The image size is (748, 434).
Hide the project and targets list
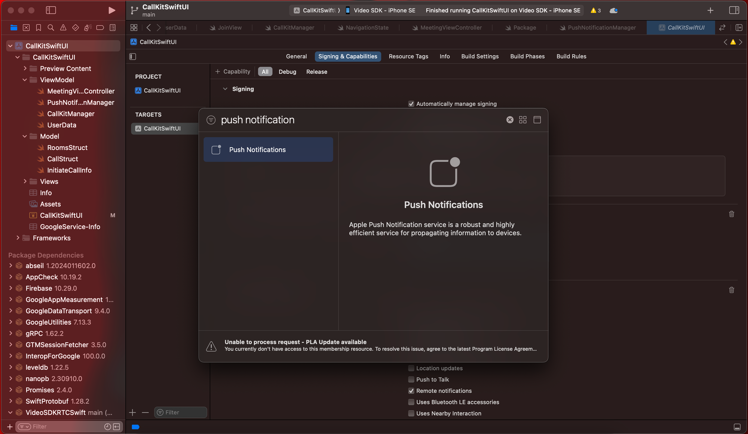point(133,56)
